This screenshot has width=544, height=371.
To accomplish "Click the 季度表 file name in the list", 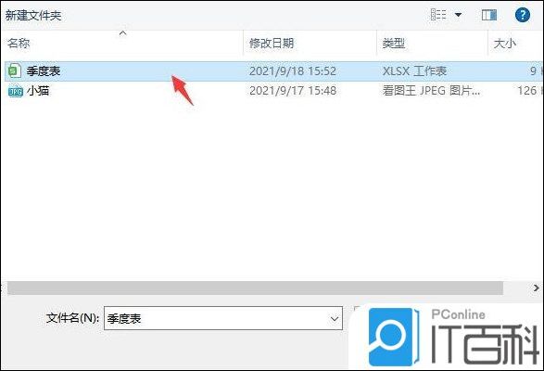I will click(x=44, y=71).
